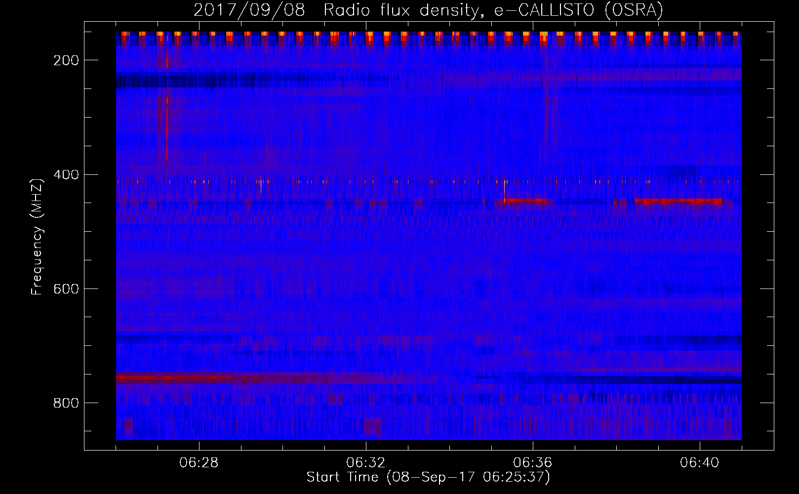799x494 pixels.
Task: Click the 200 frequency tick label
Action: (x=66, y=60)
